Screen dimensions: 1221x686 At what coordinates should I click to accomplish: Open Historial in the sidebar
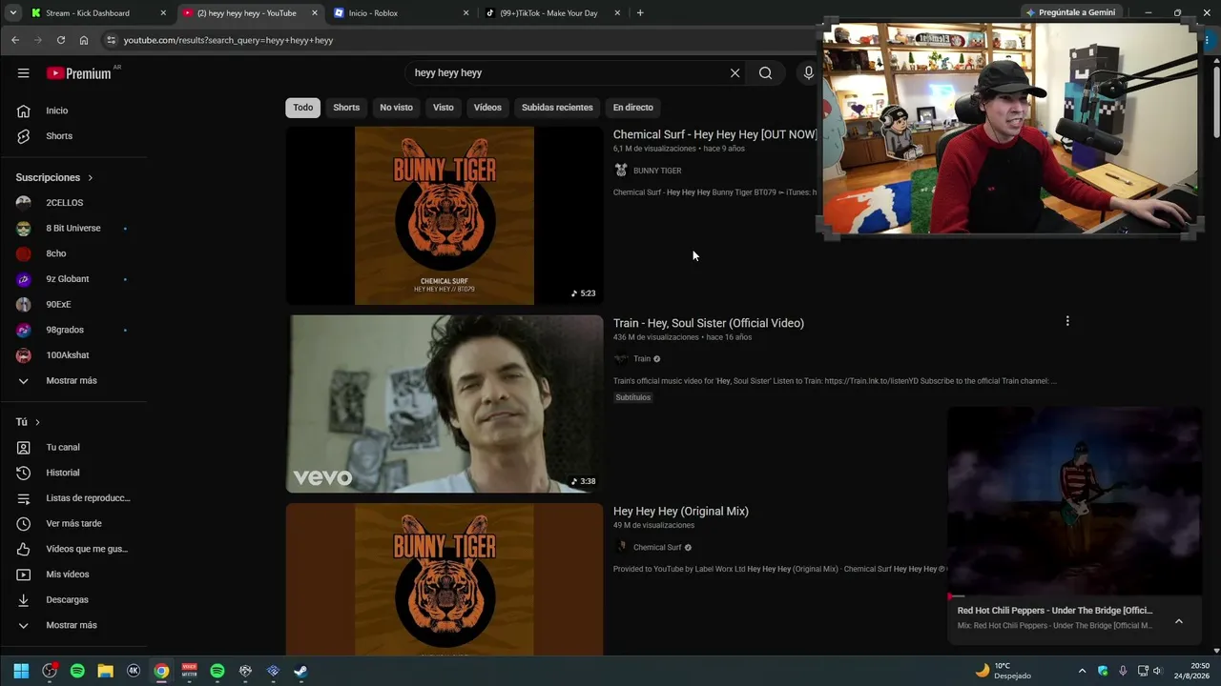pos(73,473)
